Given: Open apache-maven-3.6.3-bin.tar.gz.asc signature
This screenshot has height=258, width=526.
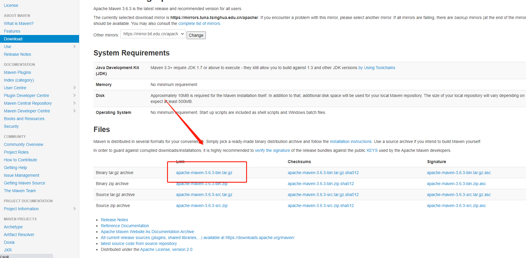Looking at the screenshot, I should click(459, 173).
